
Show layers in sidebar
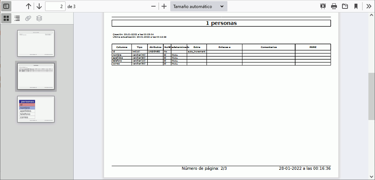coord(39,18)
